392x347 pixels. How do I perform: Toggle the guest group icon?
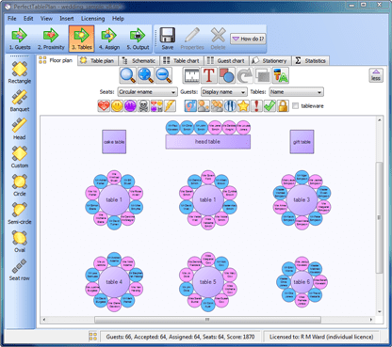click(217, 106)
